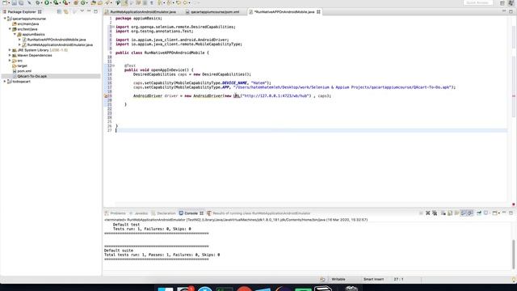The width and height of the screenshot is (517, 291).
Task: Click the Coverage run icon
Action: coord(56,2)
